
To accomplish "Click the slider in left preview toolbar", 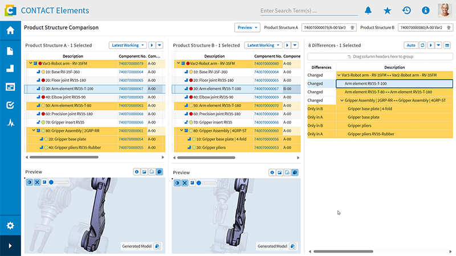I will point(51,182).
